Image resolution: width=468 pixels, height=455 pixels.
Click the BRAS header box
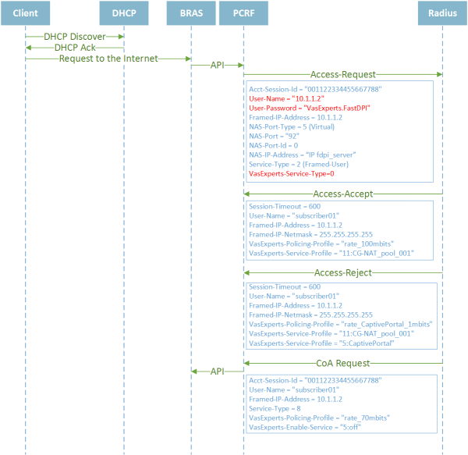pyautogui.click(x=190, y=14)
